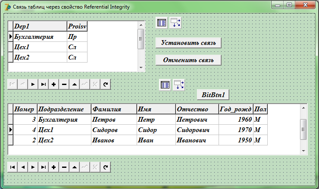This screenshot has height=189, width=319.
Task: Select the Иванов surname cell
Action: tap(114, 140)
